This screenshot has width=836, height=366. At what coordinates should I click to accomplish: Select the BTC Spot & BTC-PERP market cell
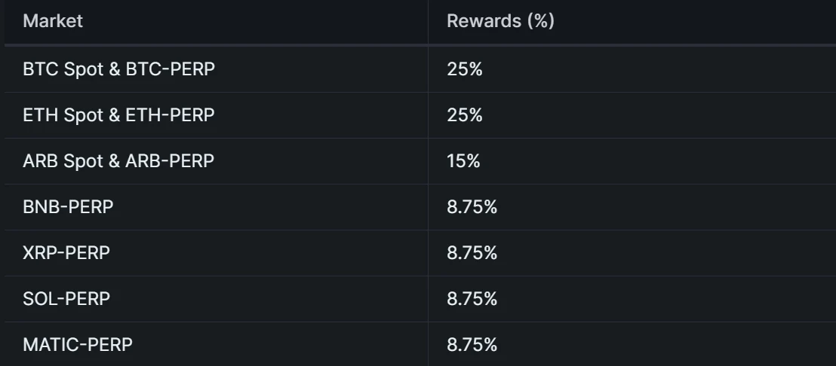click(118, 69)
